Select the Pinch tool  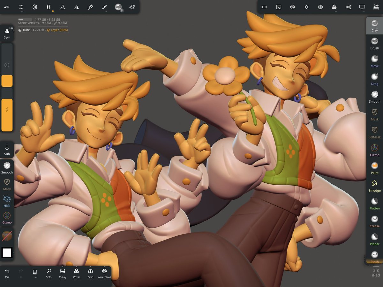(374, 256)
